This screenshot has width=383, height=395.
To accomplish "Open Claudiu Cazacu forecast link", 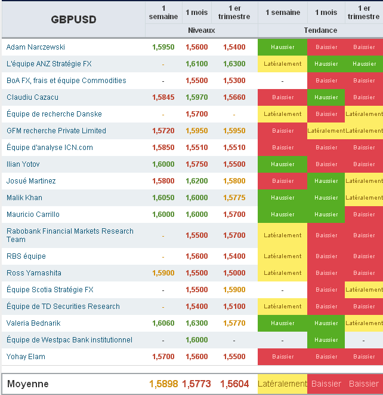I will pos(32,97).
